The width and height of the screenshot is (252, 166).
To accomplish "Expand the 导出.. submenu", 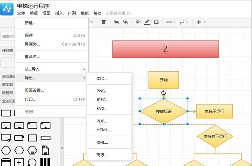I will (51, 78).
